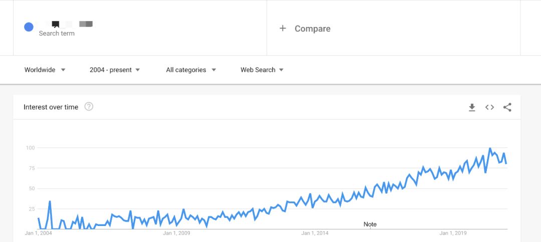541x242 pixels.
Task: Select the Jan 1, 2014 axis label
Action: pyautogui.click(x=315, y=233)
